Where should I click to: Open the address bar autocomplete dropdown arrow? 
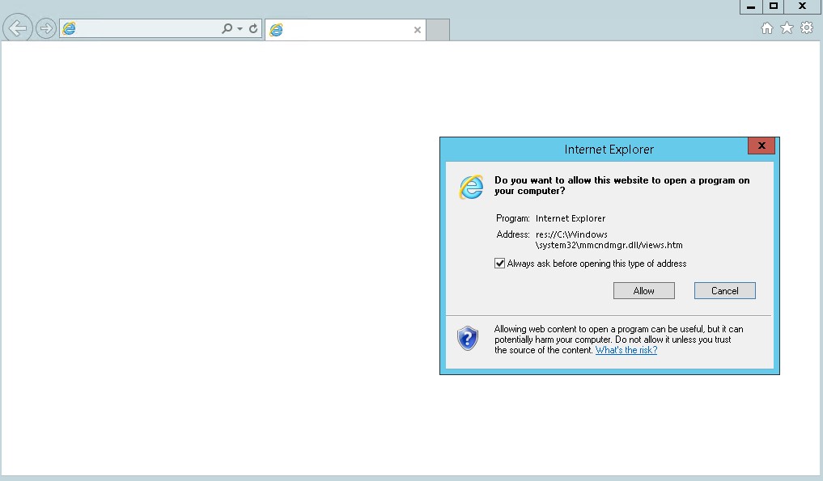(x=240, y=29)
